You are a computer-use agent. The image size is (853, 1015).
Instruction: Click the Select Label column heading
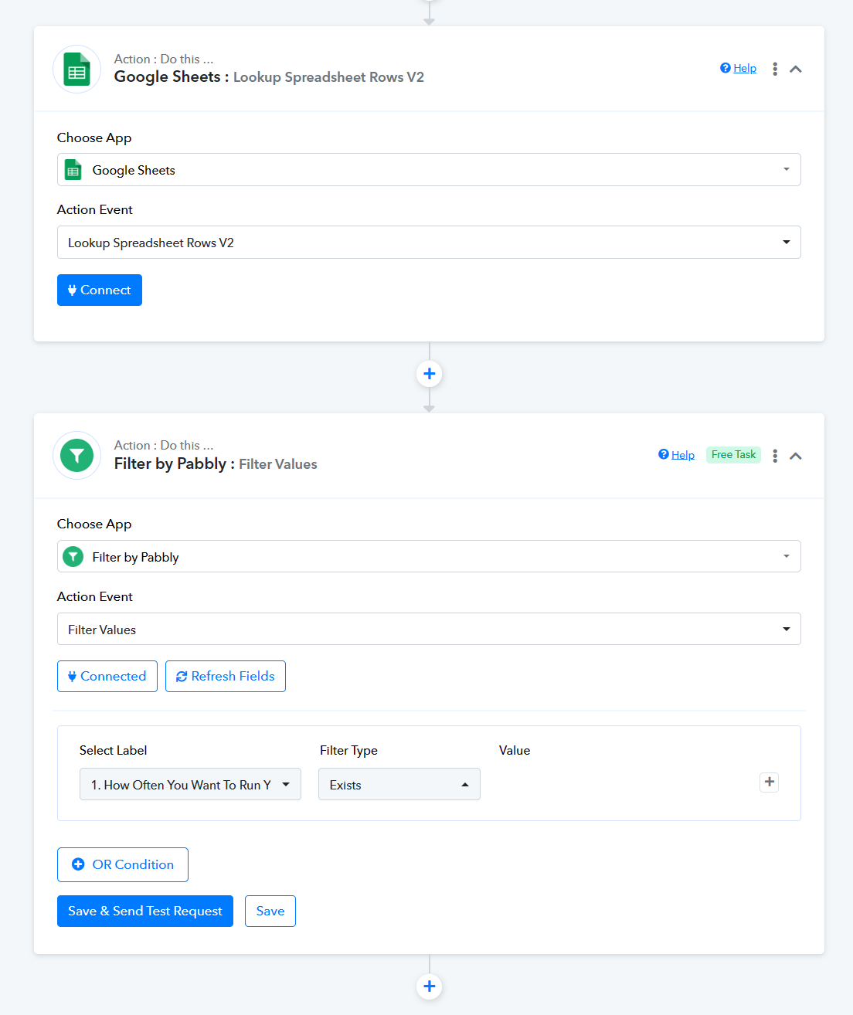click(x=114, y=751)
